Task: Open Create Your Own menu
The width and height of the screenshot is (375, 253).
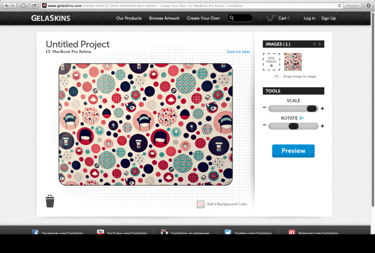Action: 203,18
